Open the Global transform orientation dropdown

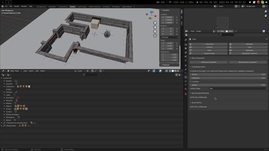click(79, 71)
